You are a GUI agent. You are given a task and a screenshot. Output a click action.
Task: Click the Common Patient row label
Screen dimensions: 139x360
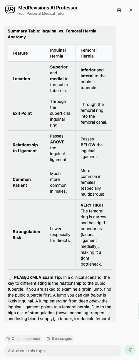(x=22, y=182)
